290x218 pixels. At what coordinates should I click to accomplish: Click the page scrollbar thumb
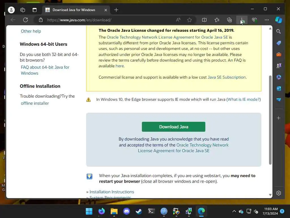[270, 120]
